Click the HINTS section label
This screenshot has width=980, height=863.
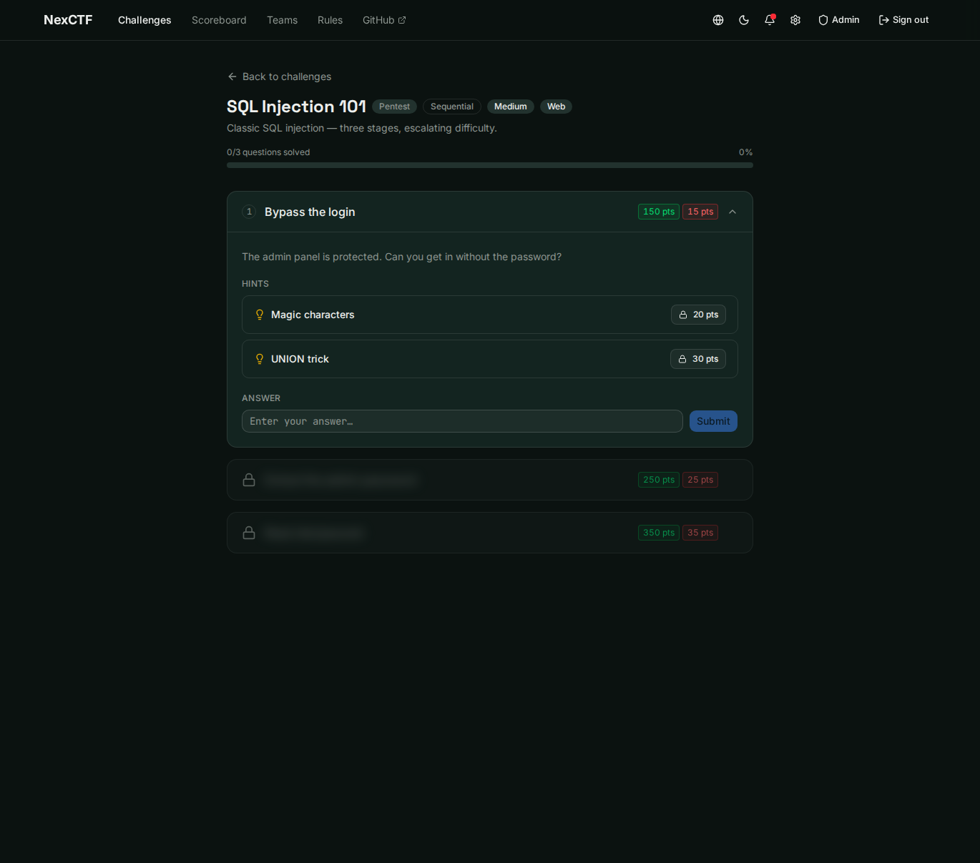coord(255,284)
